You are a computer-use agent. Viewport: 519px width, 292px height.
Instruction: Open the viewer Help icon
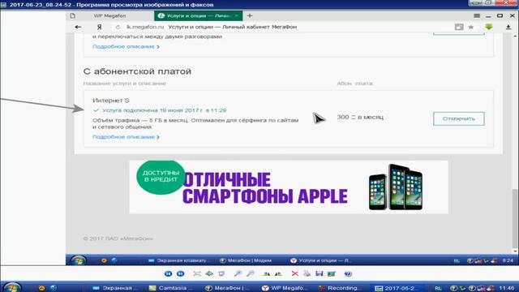pos(348,274)
